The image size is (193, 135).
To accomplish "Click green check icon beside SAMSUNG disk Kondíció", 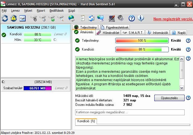I will [4, 35].
